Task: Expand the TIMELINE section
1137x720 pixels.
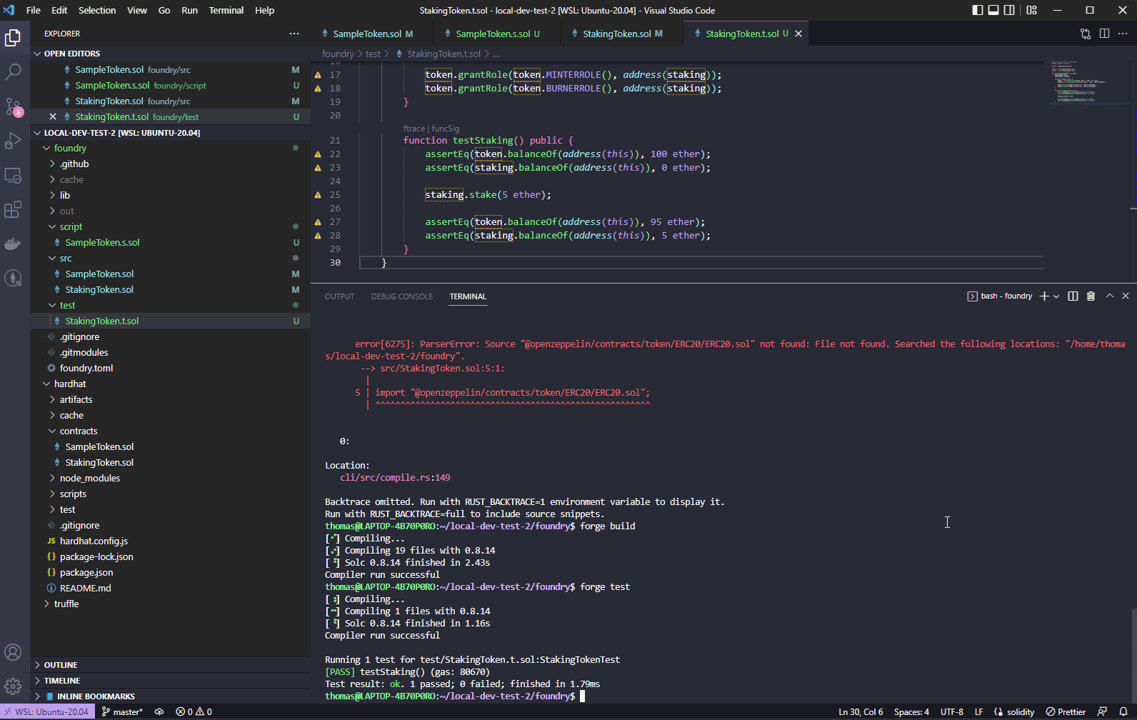Action: (x=170, y=681)
